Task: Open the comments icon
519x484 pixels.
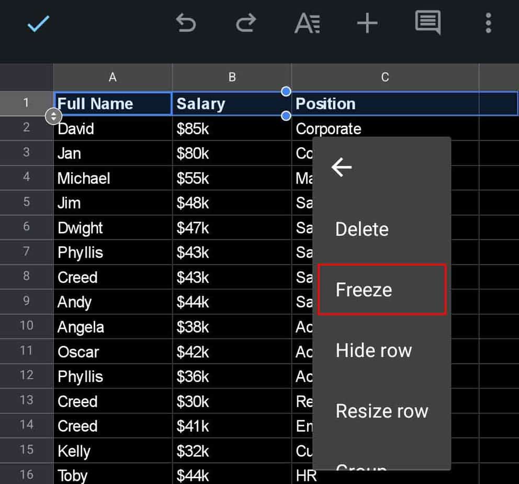Action: (427, 24)
